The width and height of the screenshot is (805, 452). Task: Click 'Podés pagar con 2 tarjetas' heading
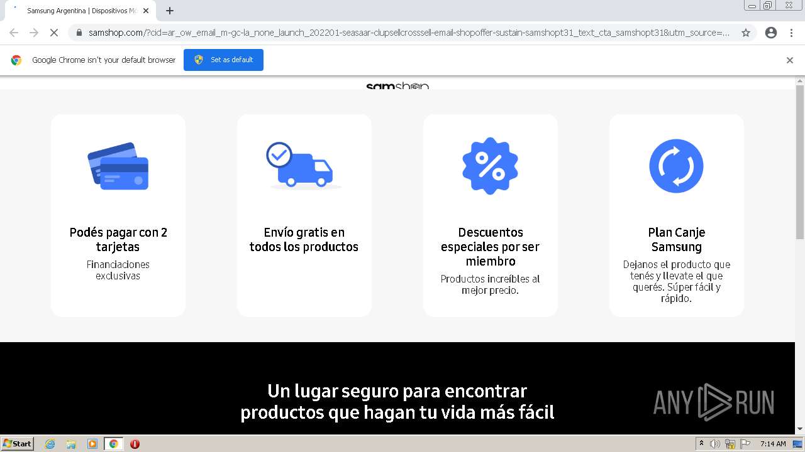pyautogui.click(x=118, y=239)
